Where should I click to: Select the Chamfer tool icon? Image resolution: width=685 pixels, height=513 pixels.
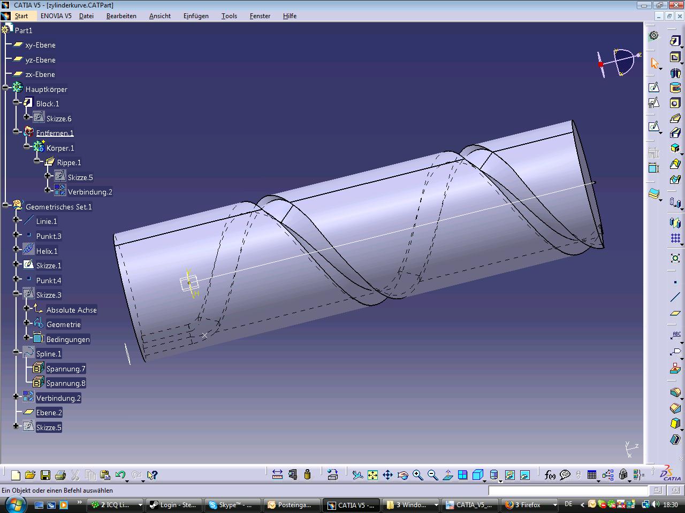675,408
